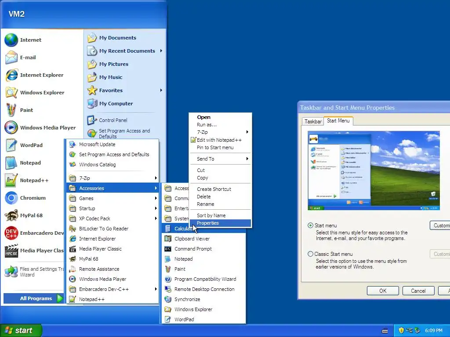Click Cancel in Taskbar properties dialog

[x=418, y=290]
